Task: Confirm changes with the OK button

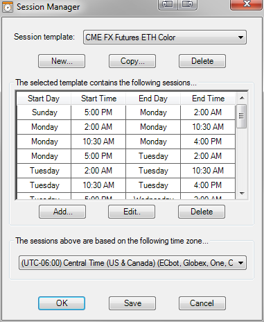Action: pyautogui.click(x=62, y=303)
